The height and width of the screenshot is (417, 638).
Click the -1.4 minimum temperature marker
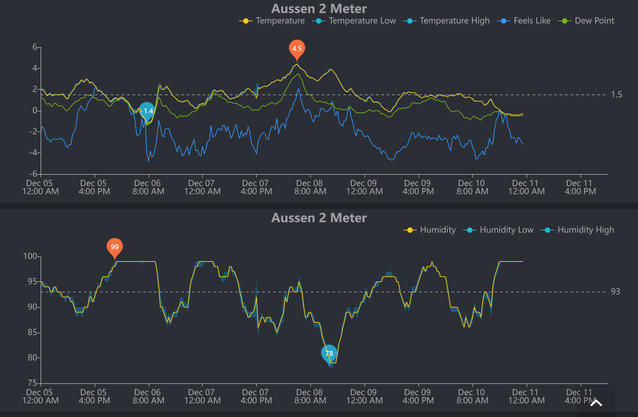click(147, 111)
